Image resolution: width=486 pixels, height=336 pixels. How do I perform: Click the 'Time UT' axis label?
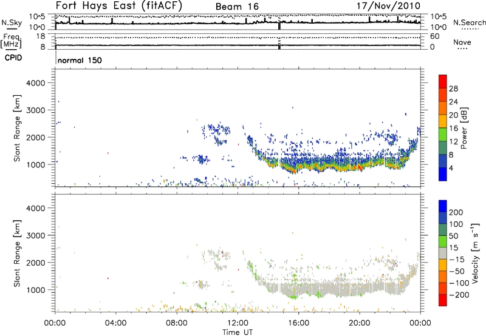click(x=238, y=332)
